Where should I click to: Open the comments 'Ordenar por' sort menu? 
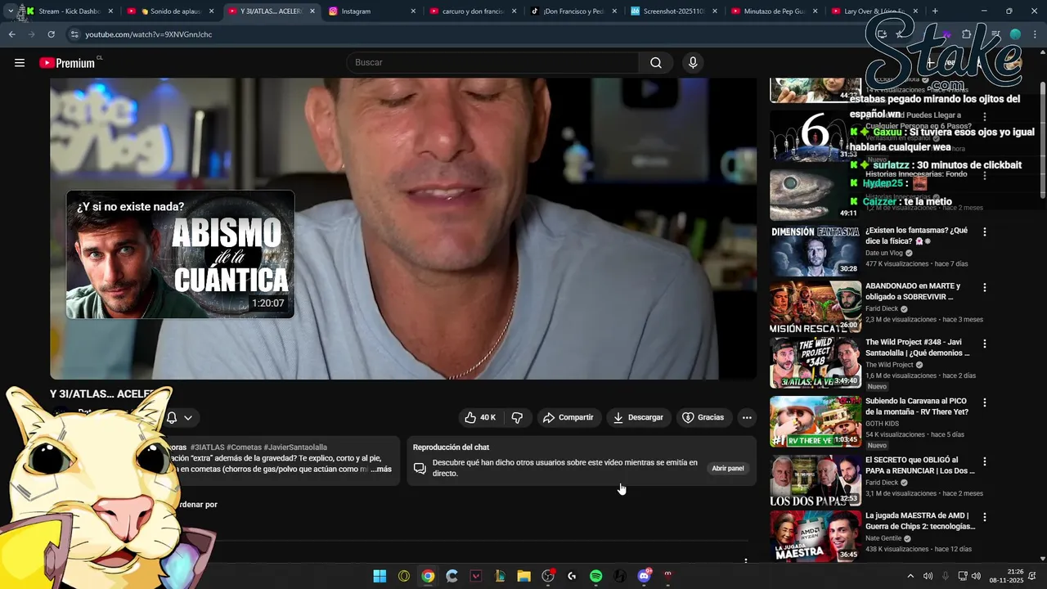(x=199, y=505)
